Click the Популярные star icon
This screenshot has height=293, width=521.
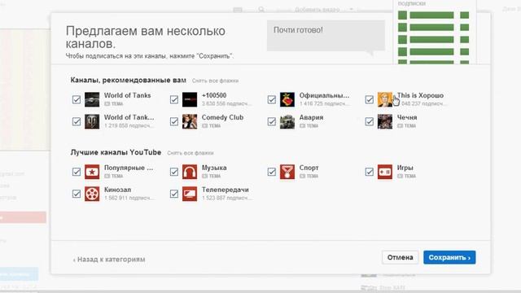92,172
